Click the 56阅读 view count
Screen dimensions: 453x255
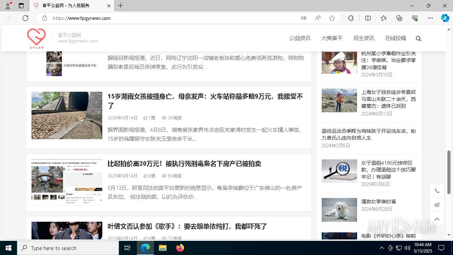coord(172,176)
